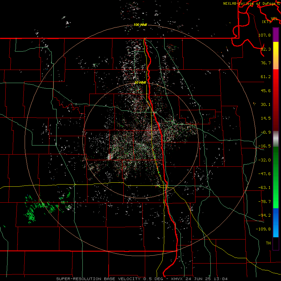281x281 pixels.
Task: Select the -63.1 velocity scale value
Action: tap(264, 188)
